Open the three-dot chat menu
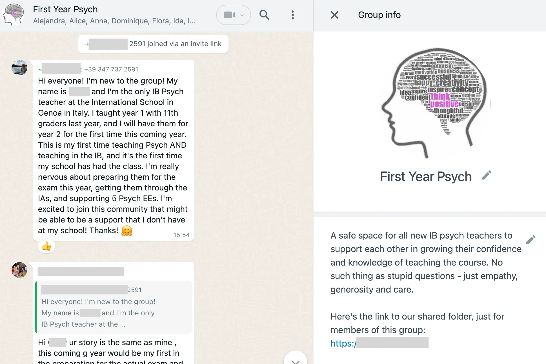Viewport: 546px width, 364px height. (293, 15)
